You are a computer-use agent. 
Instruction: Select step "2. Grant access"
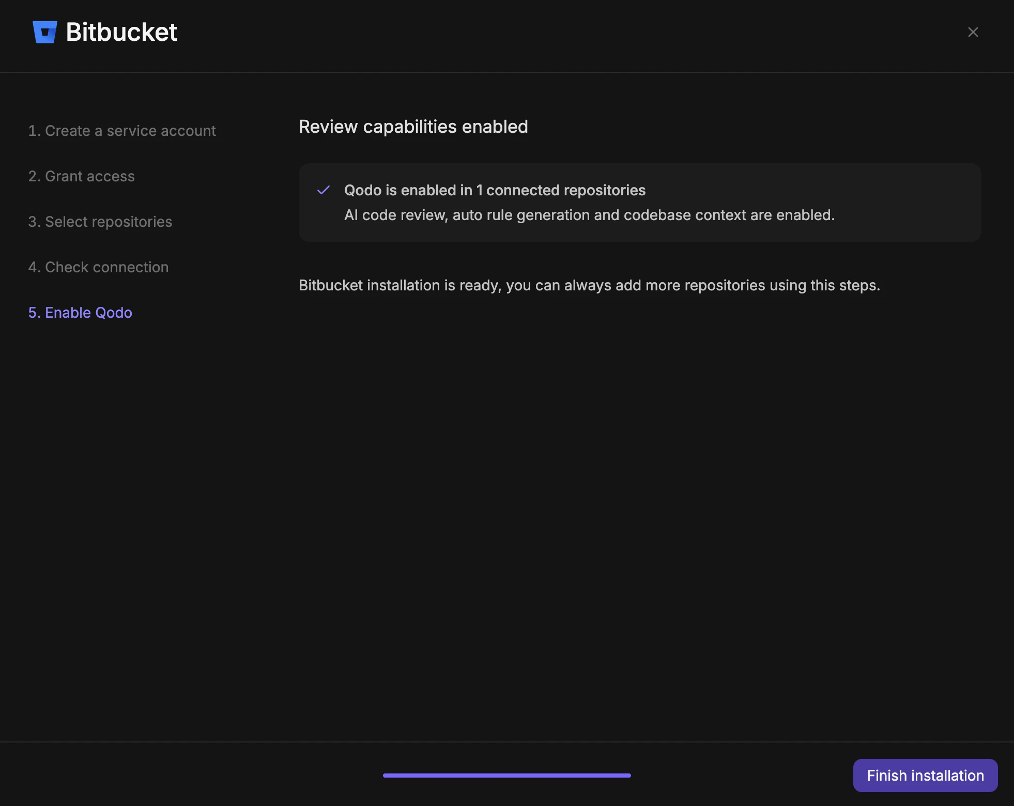click(x=82, y=176)
